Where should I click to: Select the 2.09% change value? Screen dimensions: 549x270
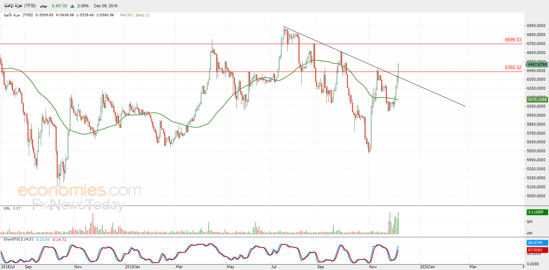tap(83, 6)
